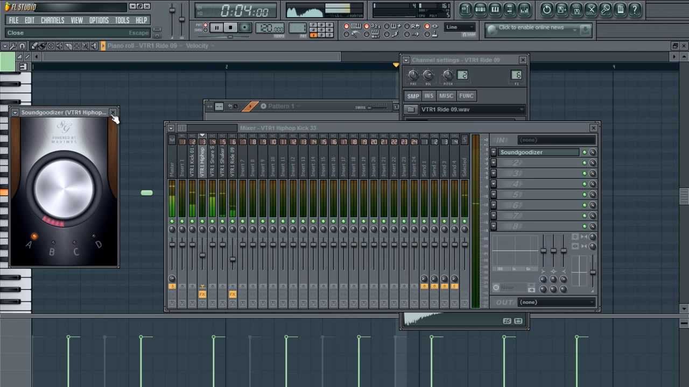Open the piano roll window icon

tap(495, 9)
